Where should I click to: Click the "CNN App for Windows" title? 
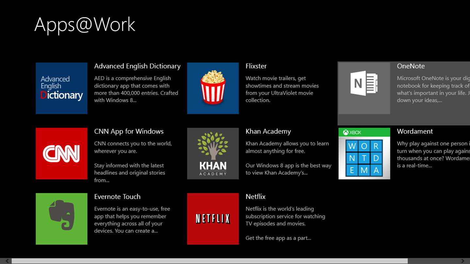click(129, 131)
